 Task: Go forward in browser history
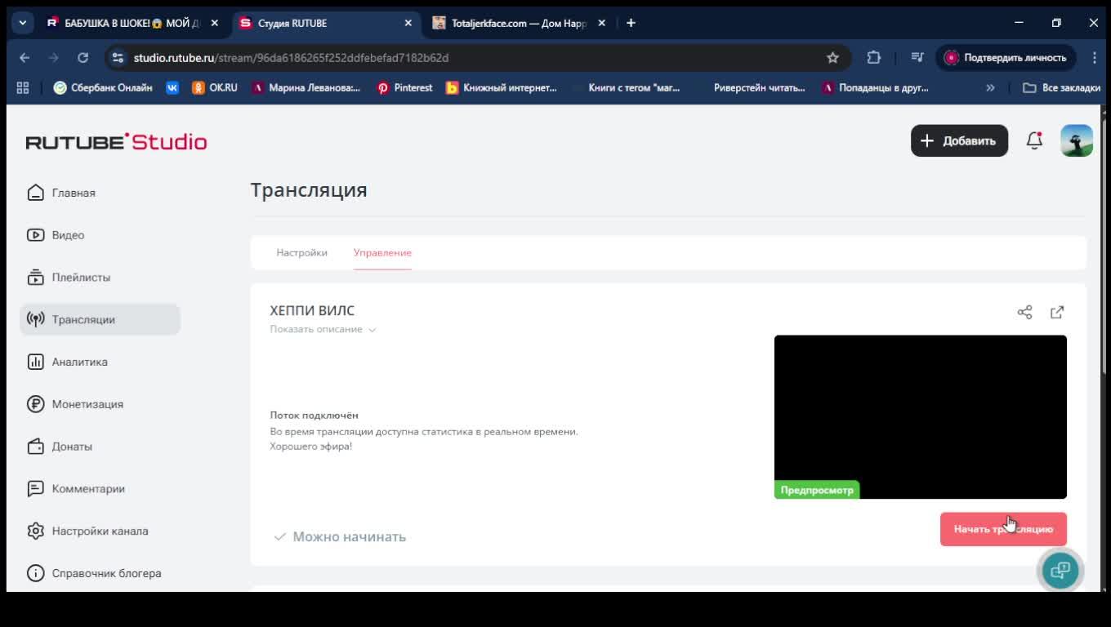pyautogui.click(x=54, y=58)
